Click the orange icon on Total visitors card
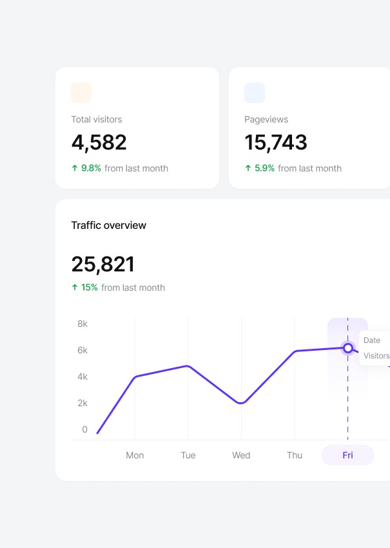Viewport: 390px width, 548px height. [81, 93]
